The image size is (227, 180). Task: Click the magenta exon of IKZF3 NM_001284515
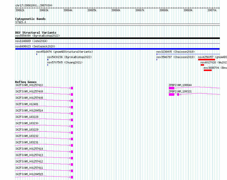pyautogui.click(x=72, y=177)
